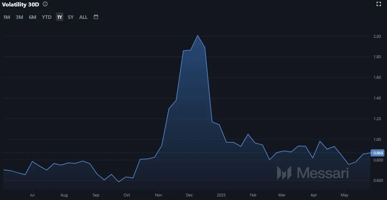Screen dimensions: 387x200
Task: Select the 6M time range
Action: [33, 17]
